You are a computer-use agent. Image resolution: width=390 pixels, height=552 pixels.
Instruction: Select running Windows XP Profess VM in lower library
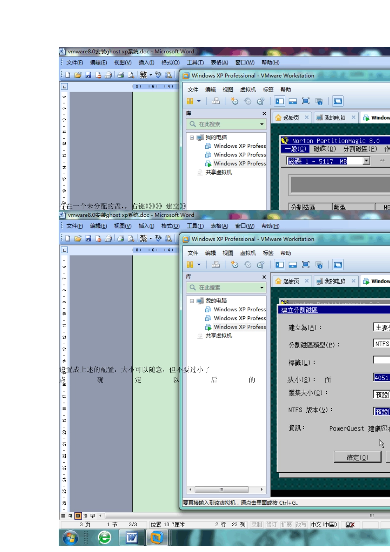[236, 327]
